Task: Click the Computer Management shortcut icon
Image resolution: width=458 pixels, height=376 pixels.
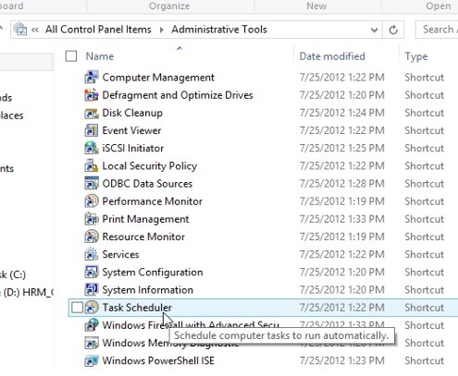Action: click(x=92, y=78)
